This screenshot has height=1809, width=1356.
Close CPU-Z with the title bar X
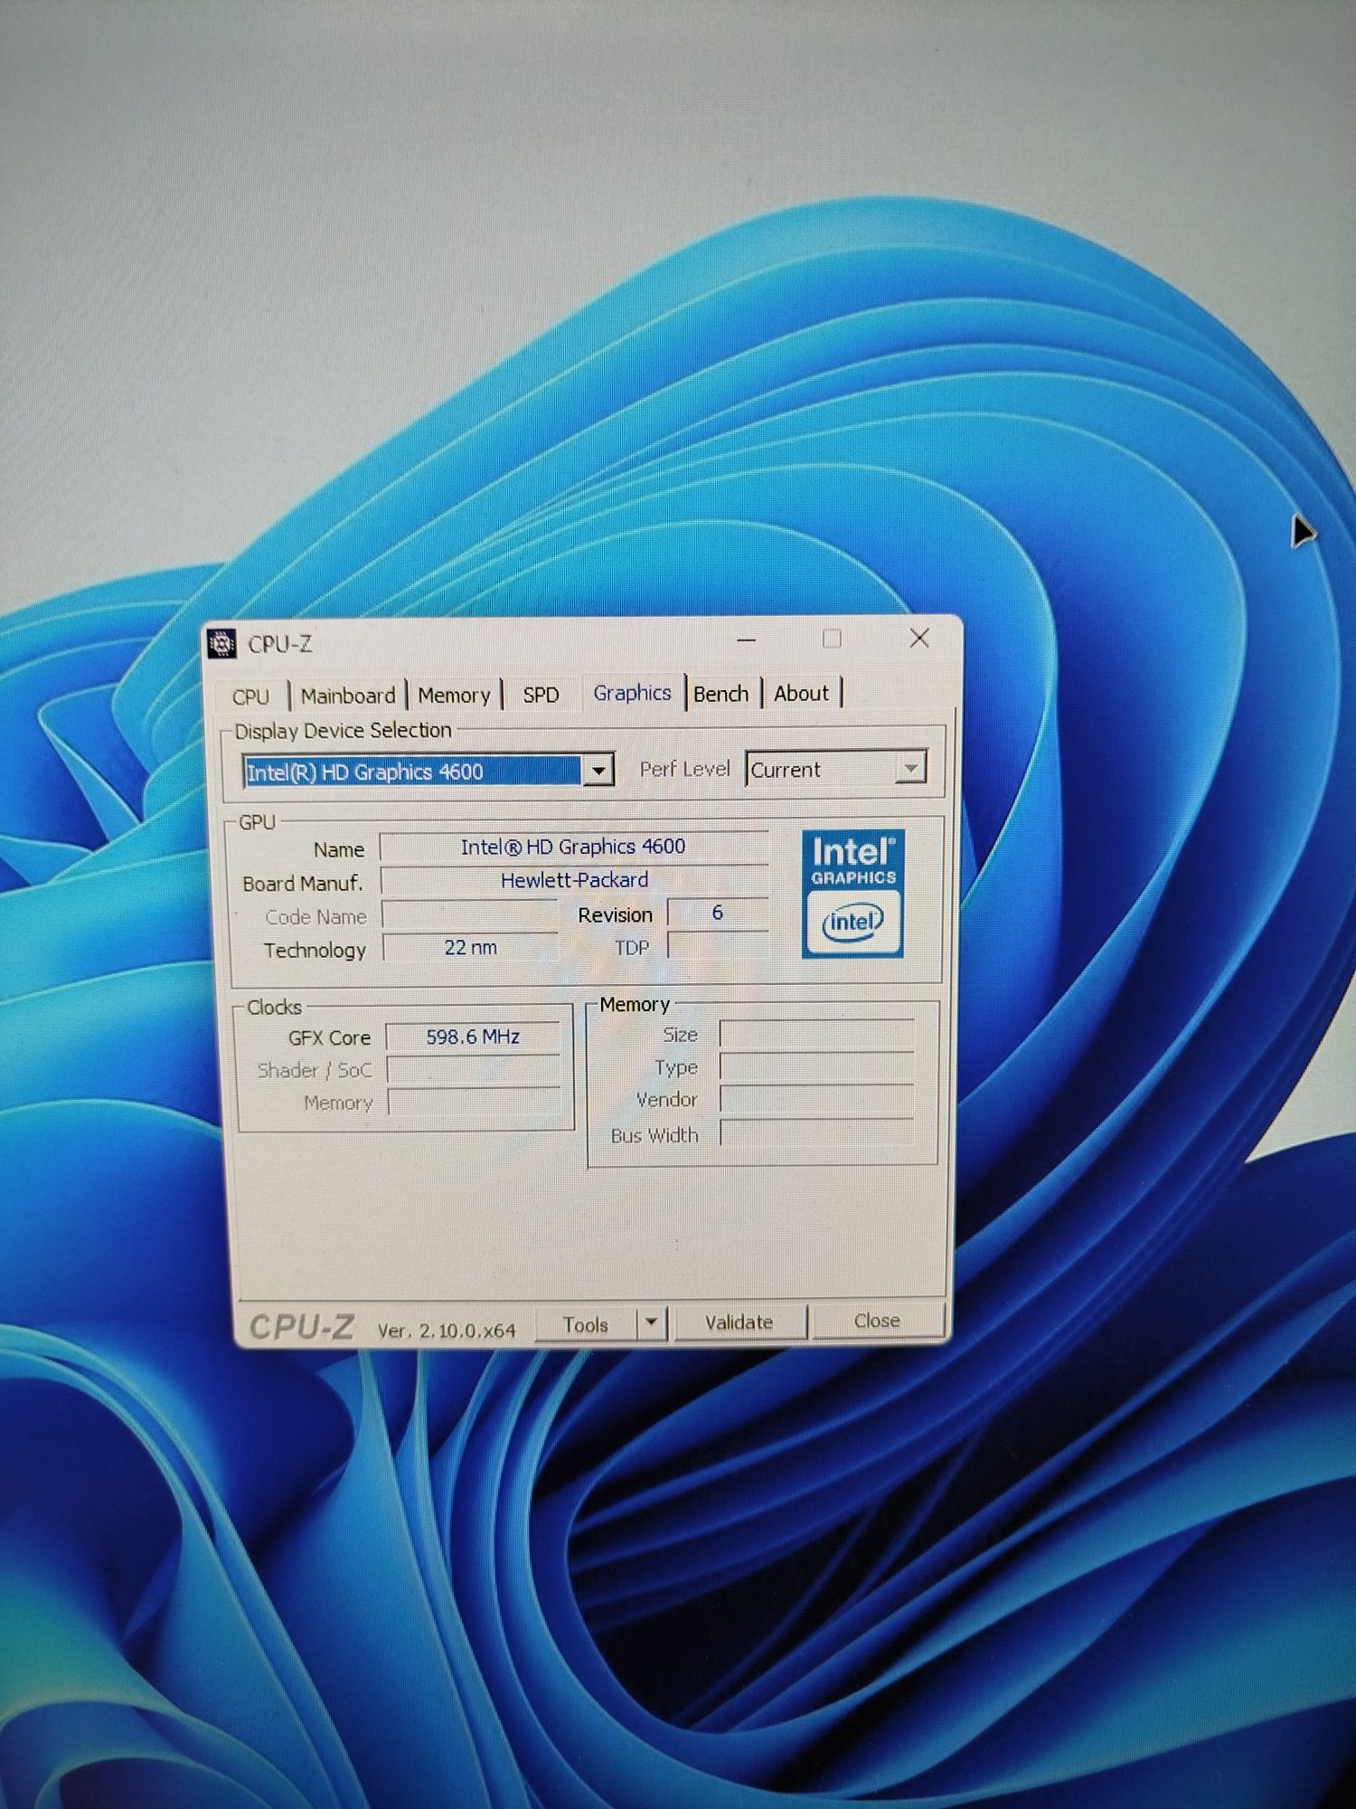(919, 639)
